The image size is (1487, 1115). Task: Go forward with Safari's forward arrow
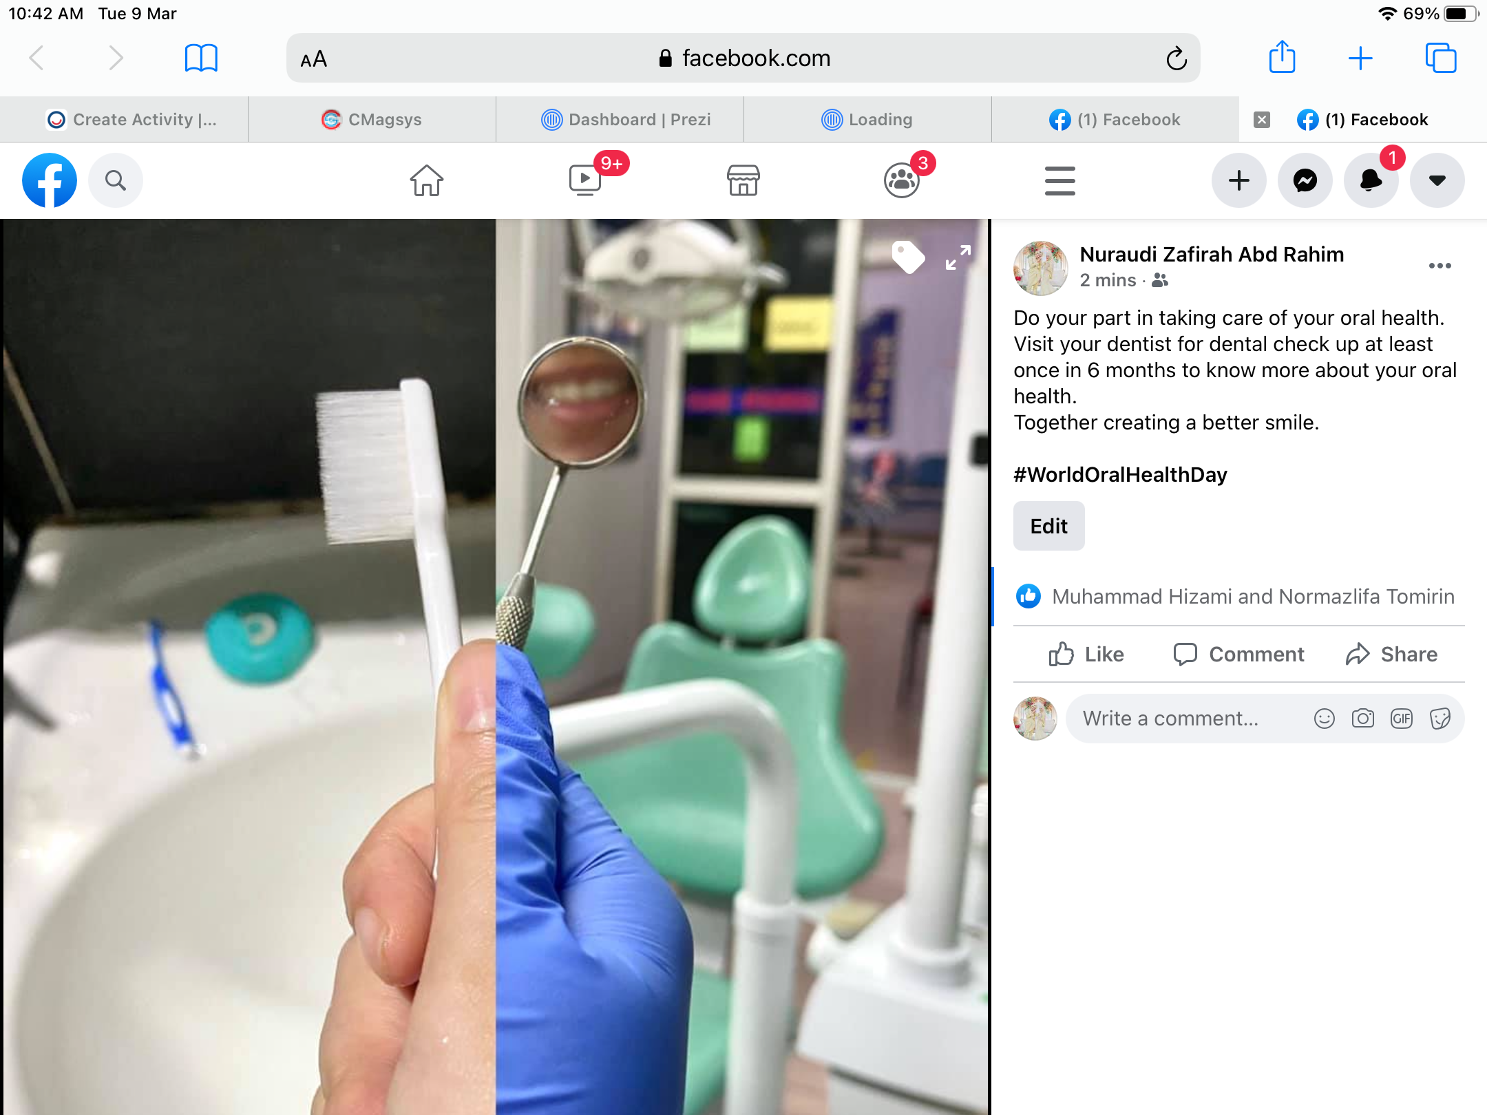116,59
